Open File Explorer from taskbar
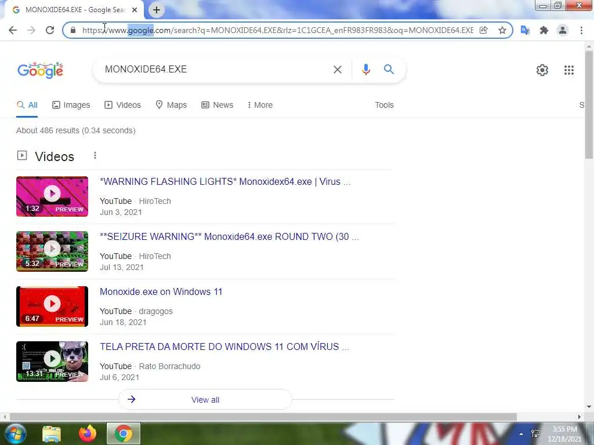This screenshot has width=594, height=445. click(x=52, y=434)
